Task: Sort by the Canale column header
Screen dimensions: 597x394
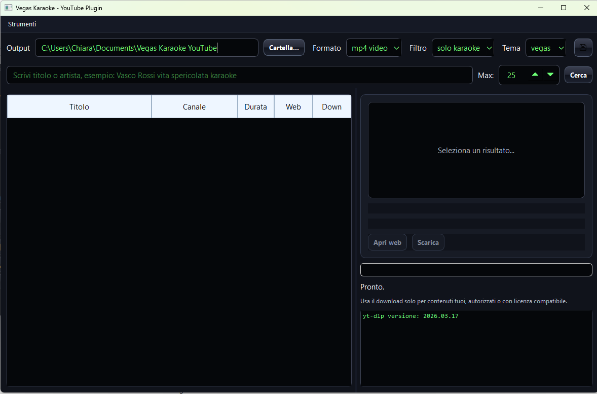Action: (194, 106)
